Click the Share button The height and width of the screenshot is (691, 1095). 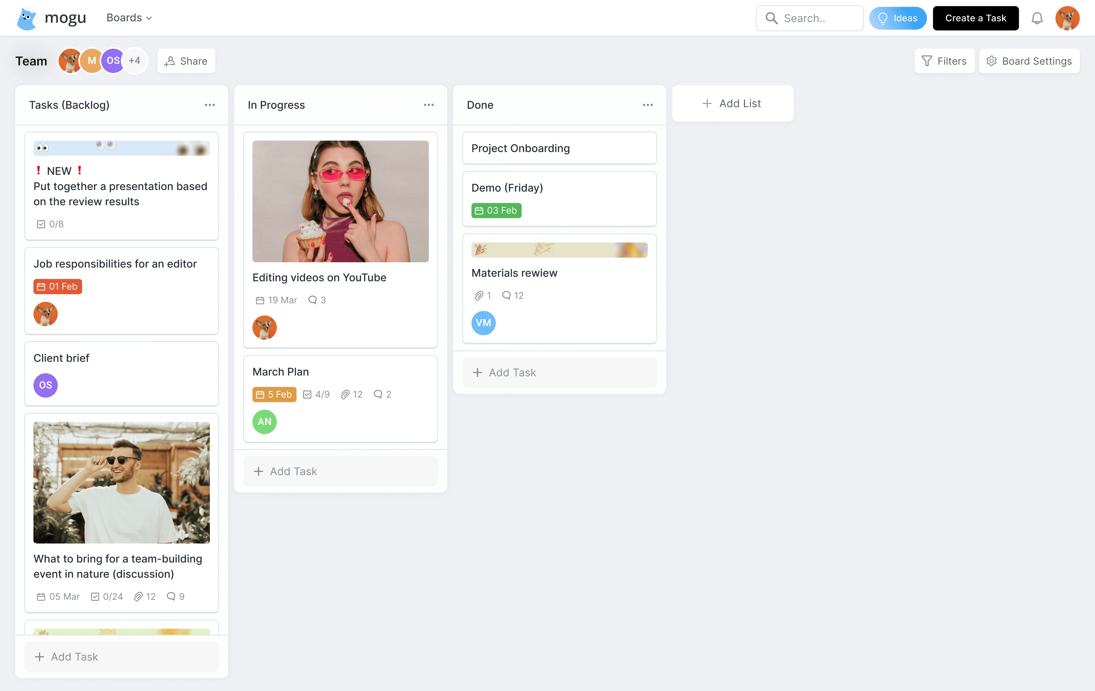coord(186,61)
